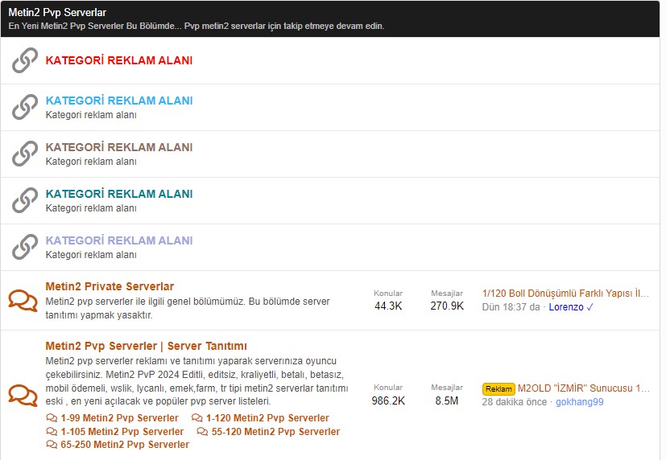Click 'Kategori reklam alanı' under lavender heading
The width and height of the screenshot is (666, 460).
tap(91, 255)
